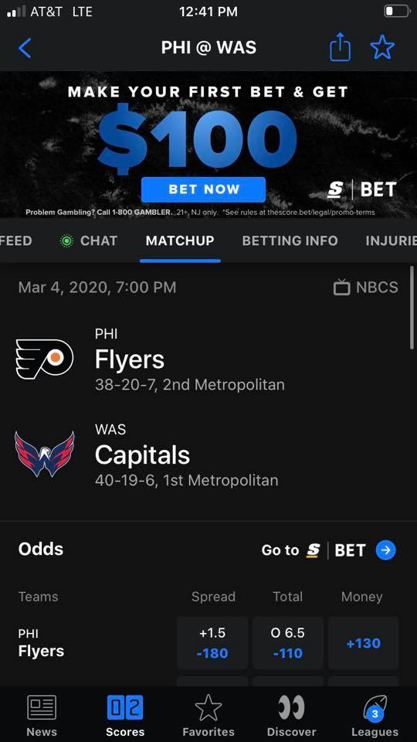Screen dimensions: 417x742
Task: Select the MATCHUP tab
Action: [x=180, y=240]
